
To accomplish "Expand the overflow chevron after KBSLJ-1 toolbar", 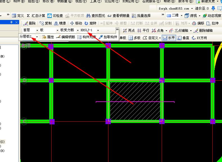I will tap(117, 29).
